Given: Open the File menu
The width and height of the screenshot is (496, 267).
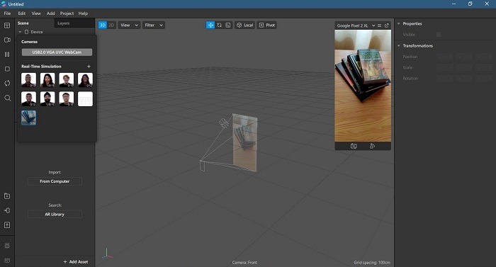Looking at the screenshot, I should tap(7, 13).
